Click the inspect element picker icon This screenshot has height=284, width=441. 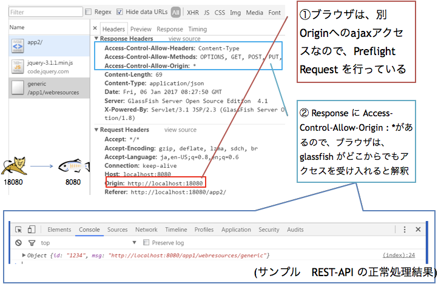[18, 230]
